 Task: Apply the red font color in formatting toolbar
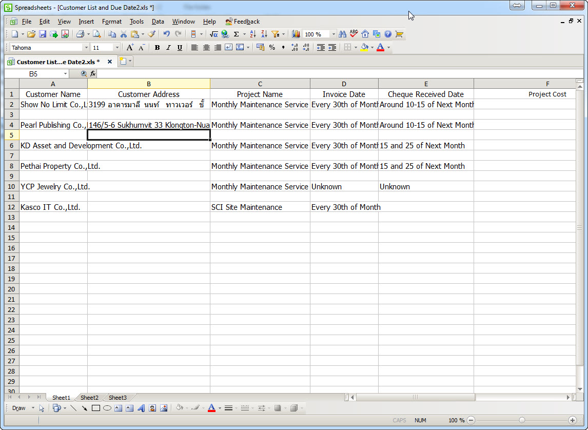pyautogui.click(x=380, y=47)
